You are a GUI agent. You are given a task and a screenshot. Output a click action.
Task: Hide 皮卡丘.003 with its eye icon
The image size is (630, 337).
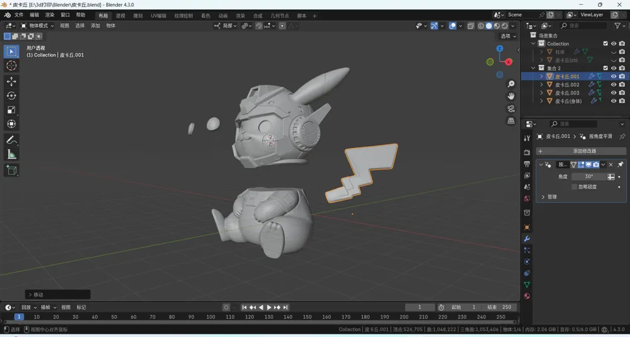tap(614, 93)
